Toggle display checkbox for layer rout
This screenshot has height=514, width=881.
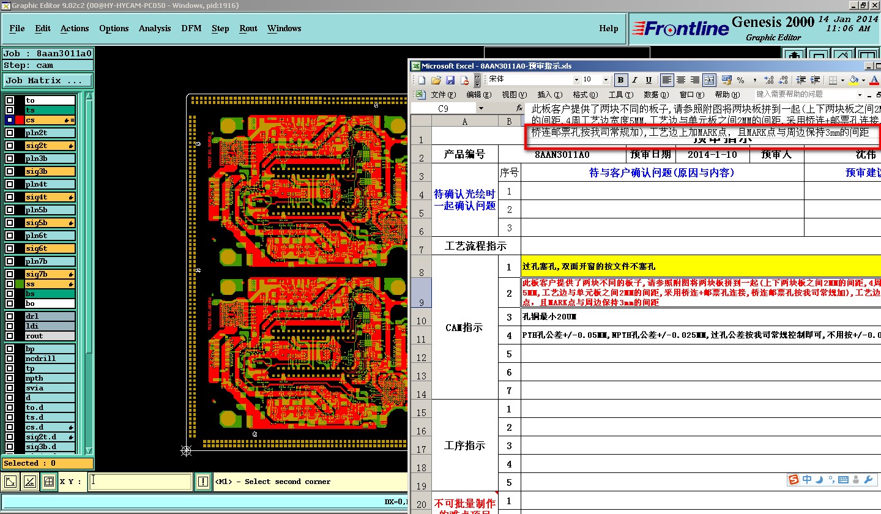tap(10, 336)
